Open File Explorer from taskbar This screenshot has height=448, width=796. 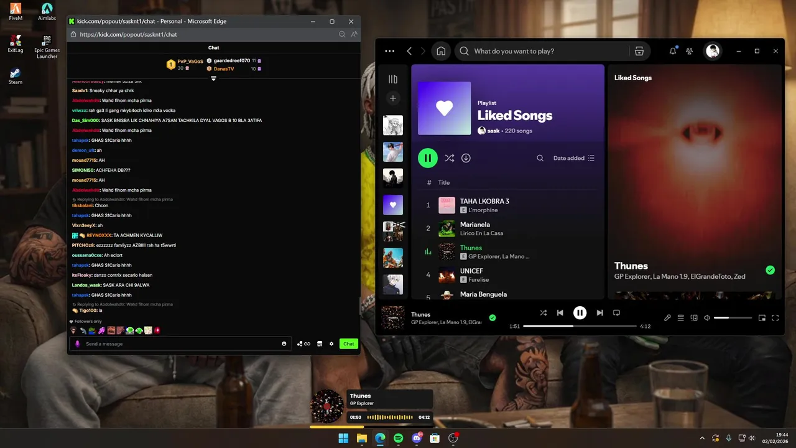(361, 438)
